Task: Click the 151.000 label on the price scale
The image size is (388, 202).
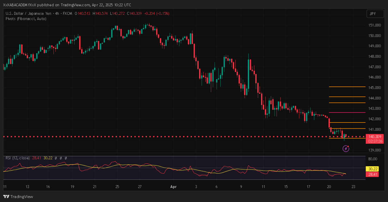Action: pyautogui.click(x=375, y=25)
